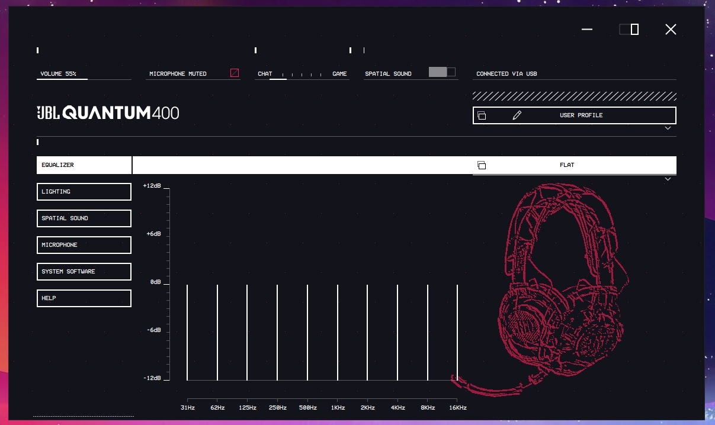Click the copy icon beside USER PROFILE
This screenshot has width=715, height=425.
482,115
